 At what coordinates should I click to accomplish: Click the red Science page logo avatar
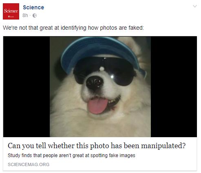pos(11,11)
